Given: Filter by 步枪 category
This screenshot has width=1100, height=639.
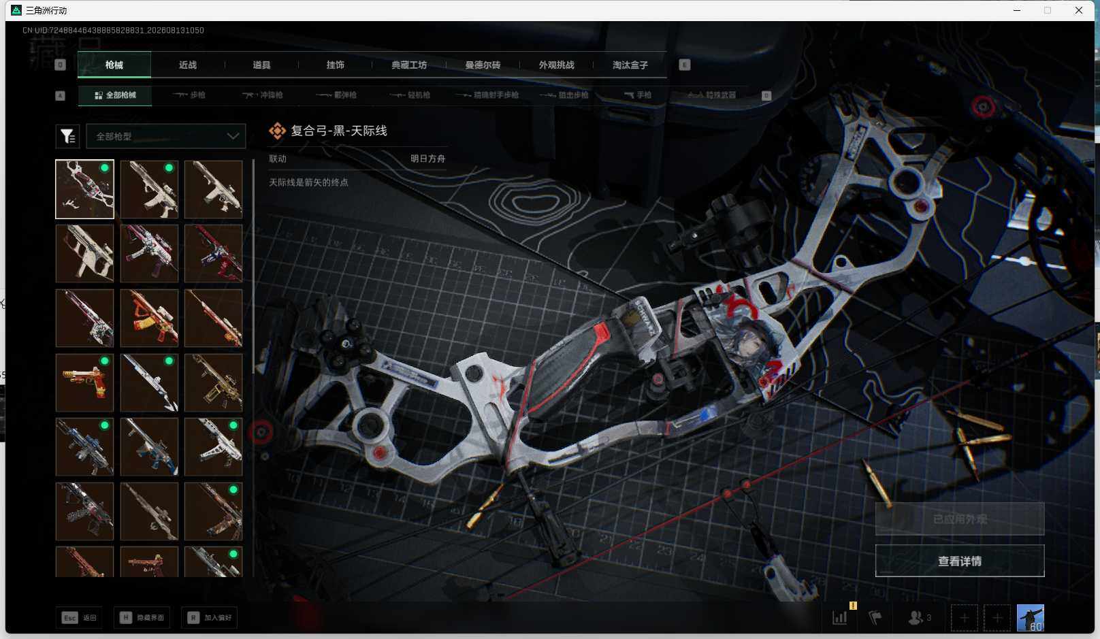Looking at the screenshot, I should (189, 95).
